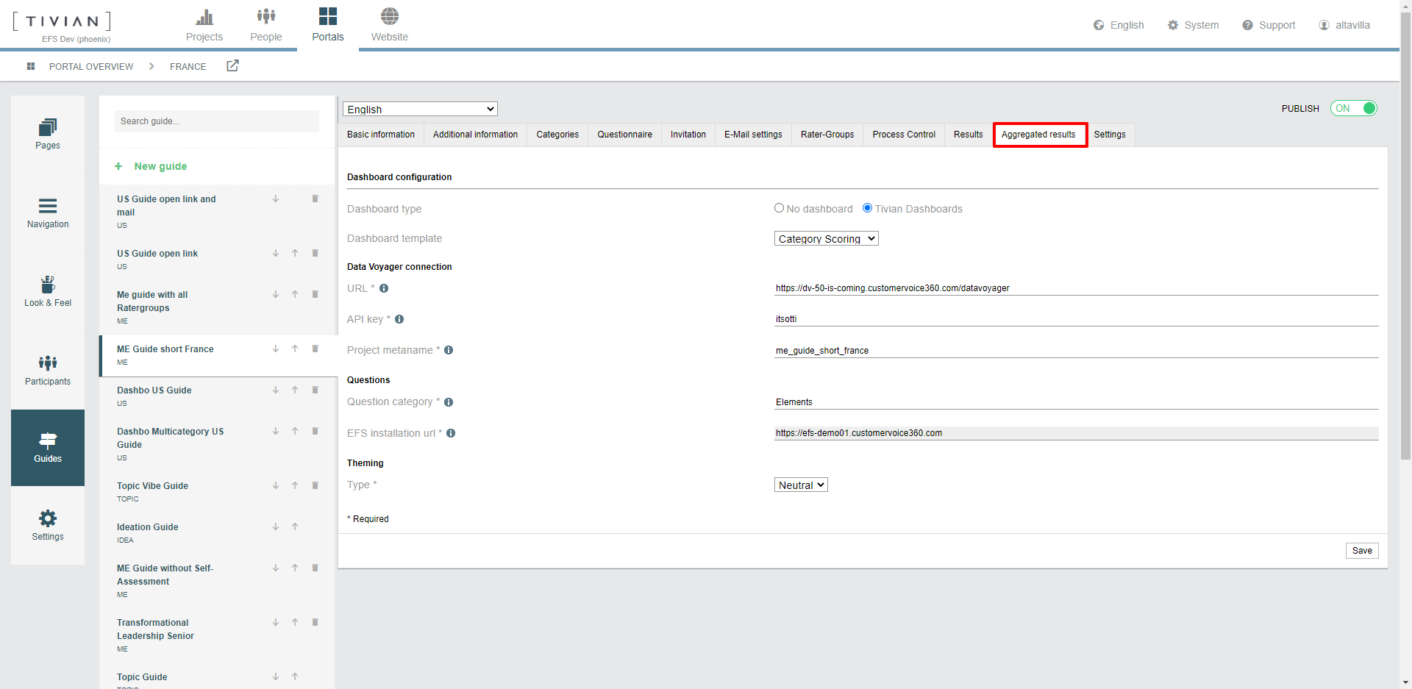Open the portal Settings sidebar item
The image size is (1412, 689).
point(48,526)
